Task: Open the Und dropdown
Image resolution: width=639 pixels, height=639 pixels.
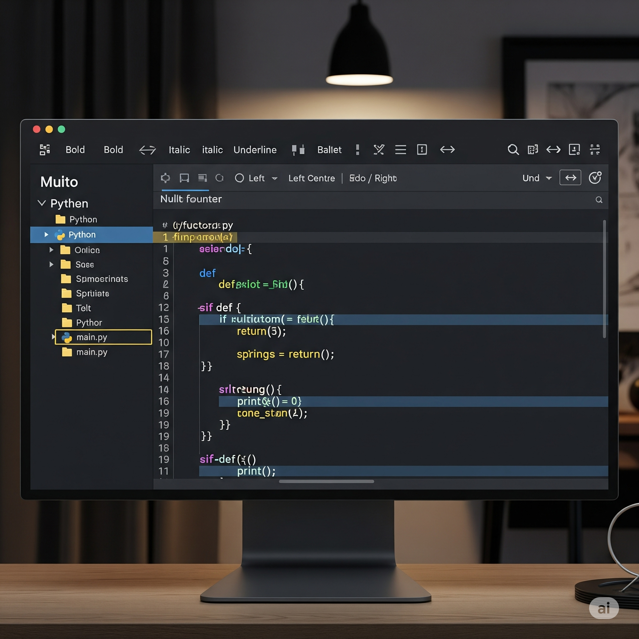Action: [x=537, y=178]
